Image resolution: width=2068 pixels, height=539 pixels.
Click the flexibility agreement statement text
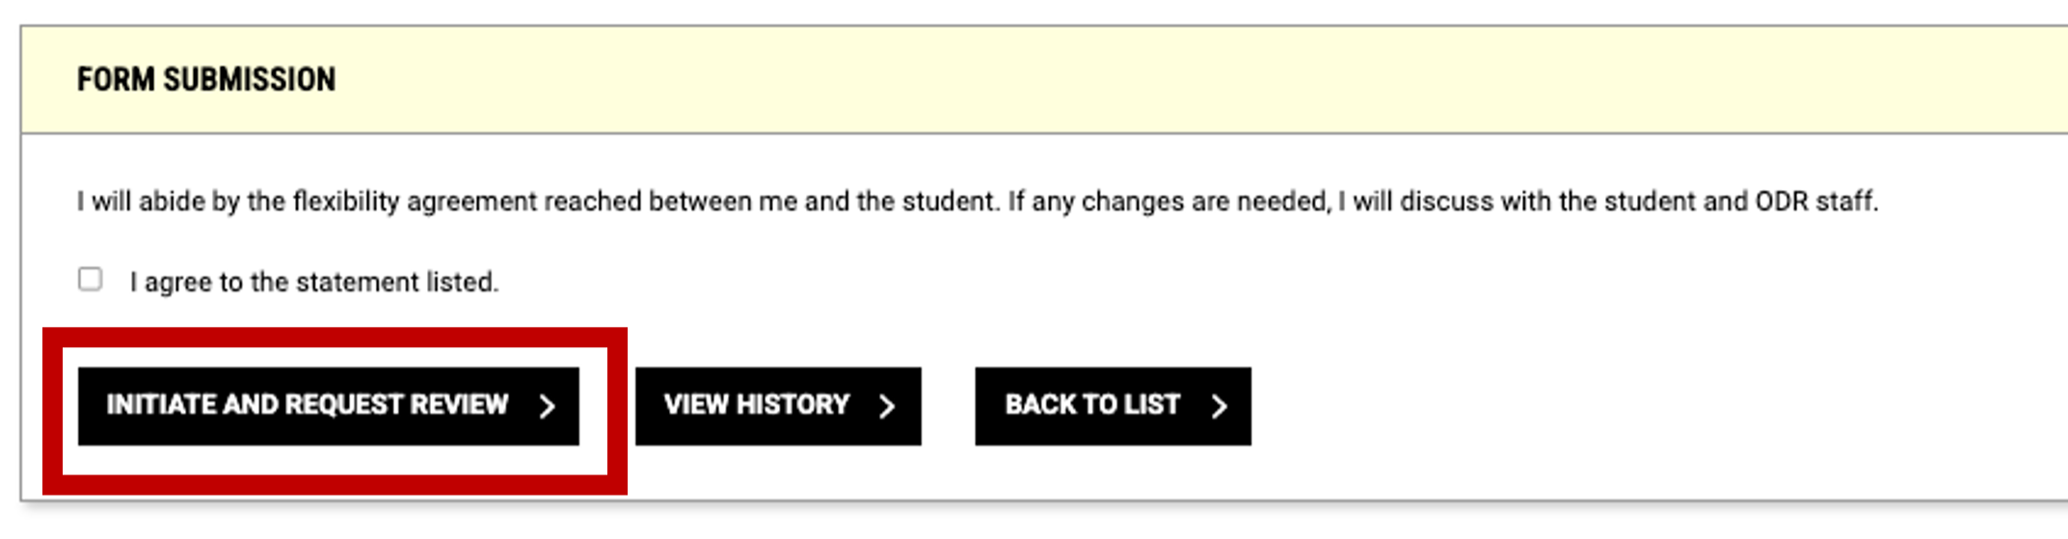pos(977,202)
